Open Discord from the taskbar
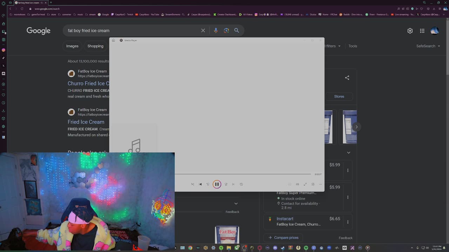The height and width of the screenshot is (252, 449). pos(275,248)
